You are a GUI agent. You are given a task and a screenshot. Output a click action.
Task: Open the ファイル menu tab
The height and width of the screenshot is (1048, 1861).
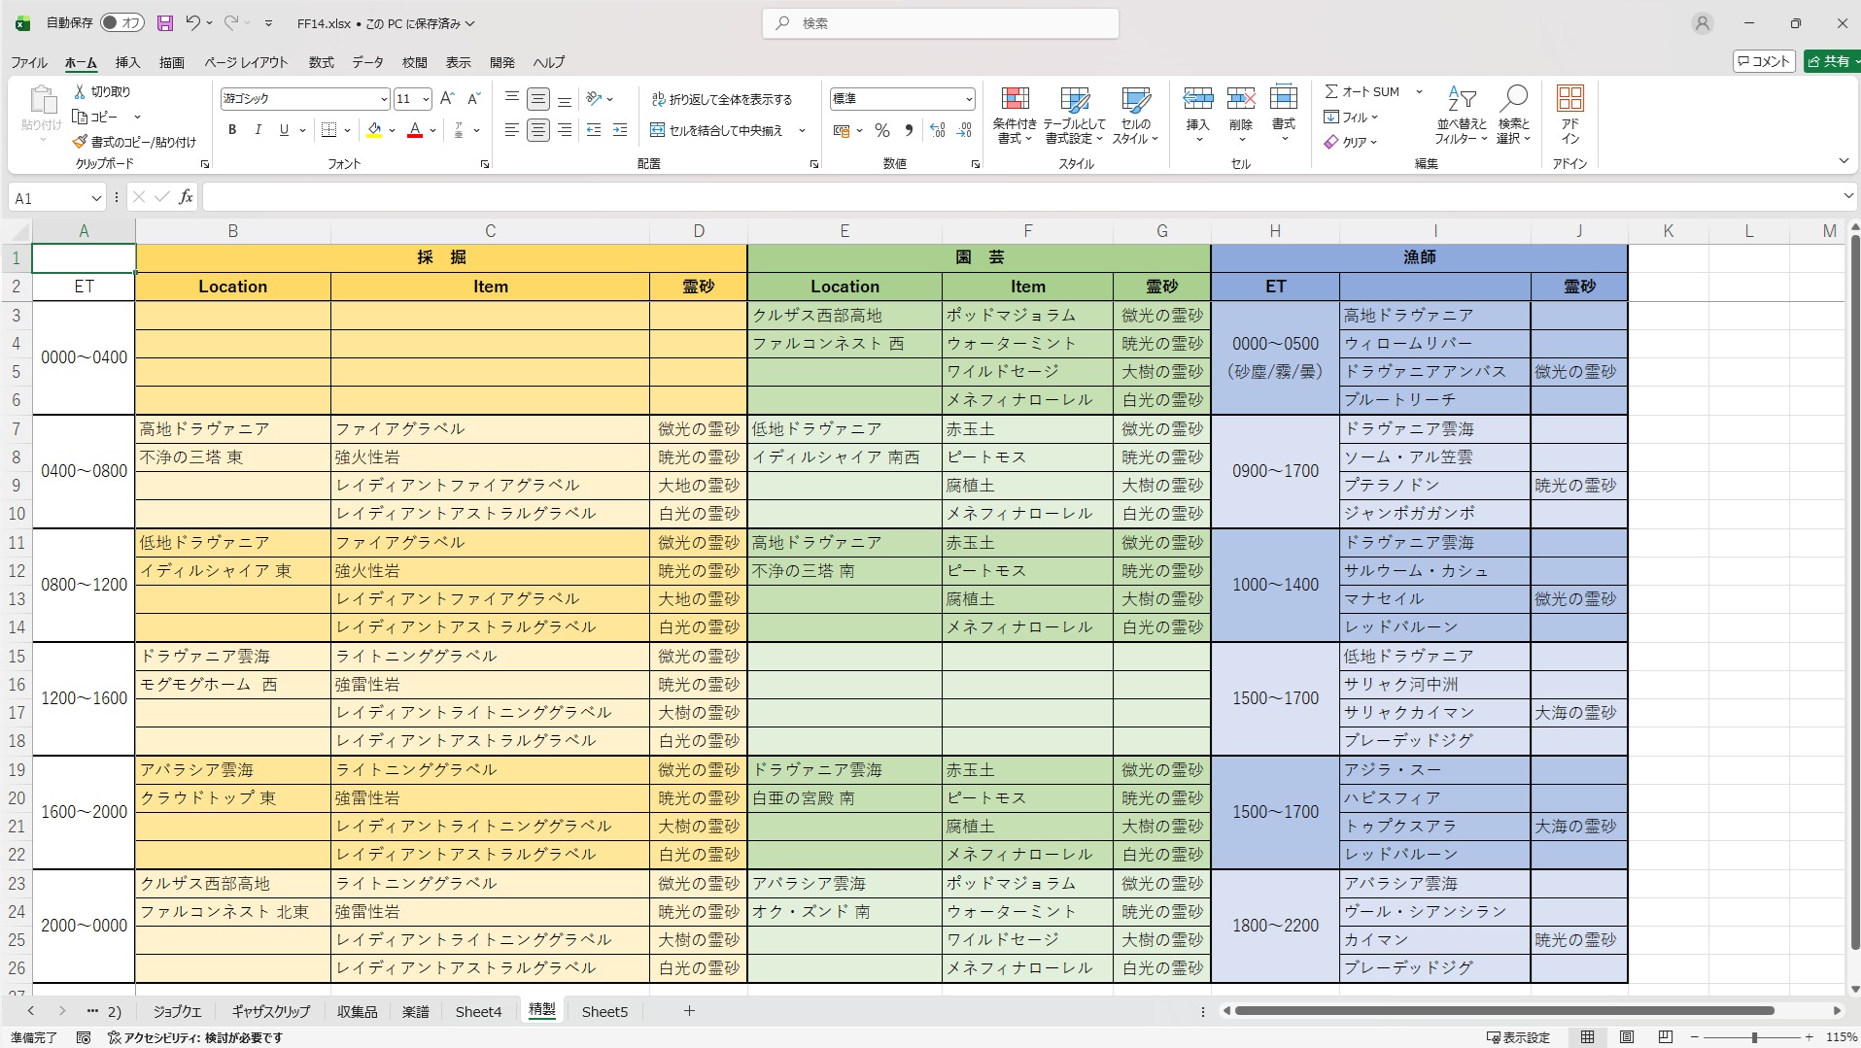coord(29,62)
